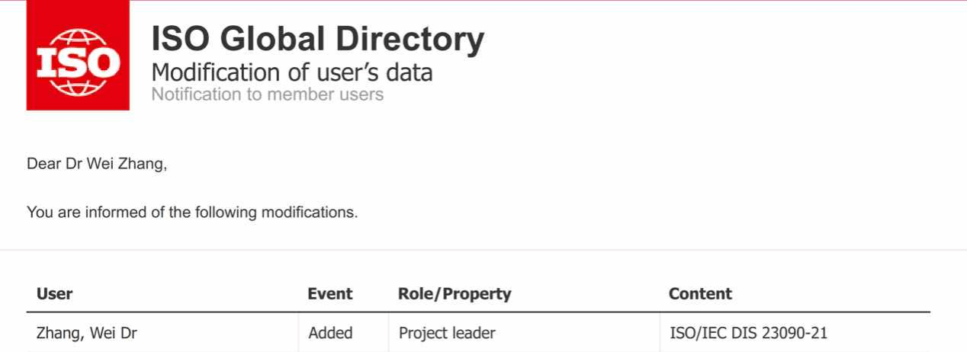Viewport: 967px width, 352px height.
Task: Click the Event column header
Action: (330, 294)
